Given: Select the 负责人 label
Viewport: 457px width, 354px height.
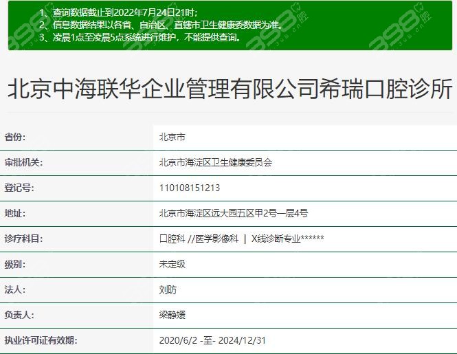Looking at the screenshot, I should pos(19,316).
